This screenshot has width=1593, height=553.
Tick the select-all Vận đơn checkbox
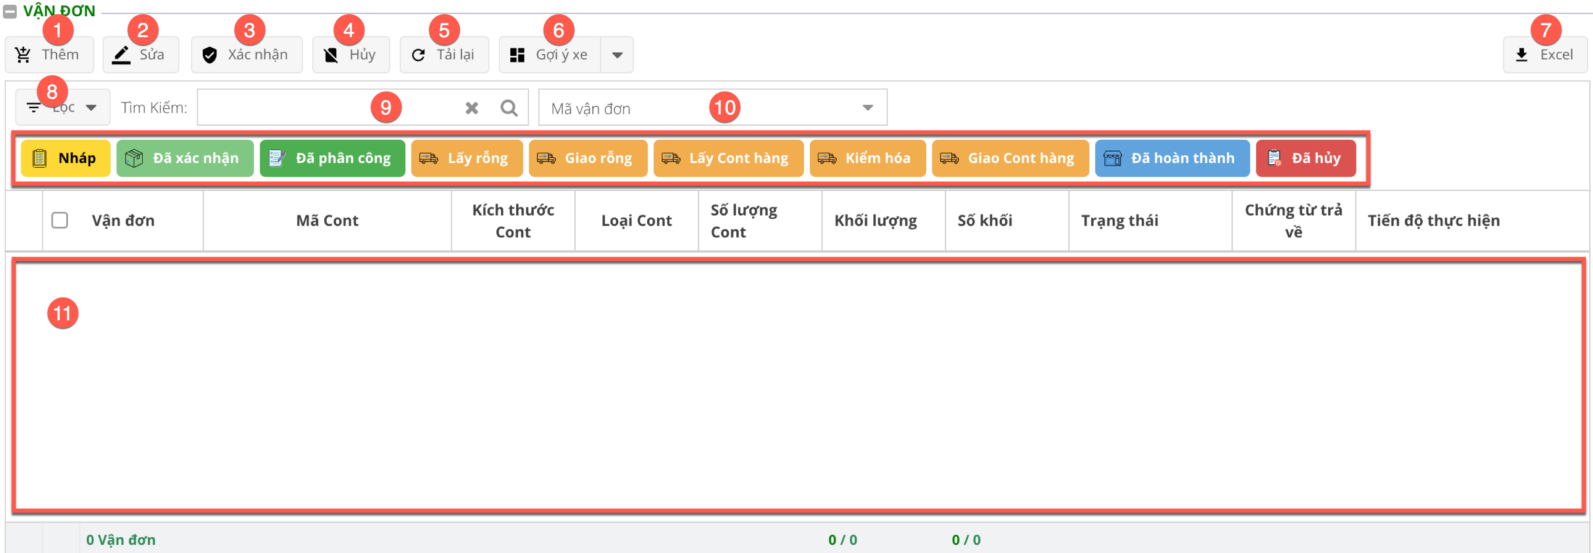(x=59, y=220)
